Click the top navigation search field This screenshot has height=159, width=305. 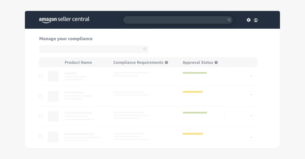click(x=174, y=20)
